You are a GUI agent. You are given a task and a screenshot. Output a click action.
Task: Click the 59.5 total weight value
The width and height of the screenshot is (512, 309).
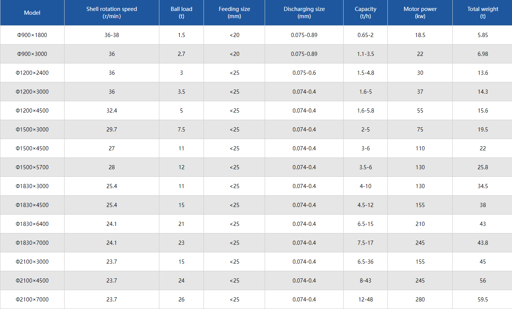pyautogui.click(x=483, y=300)
